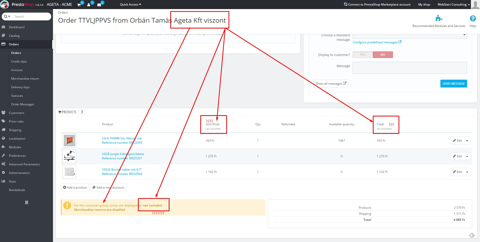Open Delivery slips in sidebar
480x242 pixels.
20,87
